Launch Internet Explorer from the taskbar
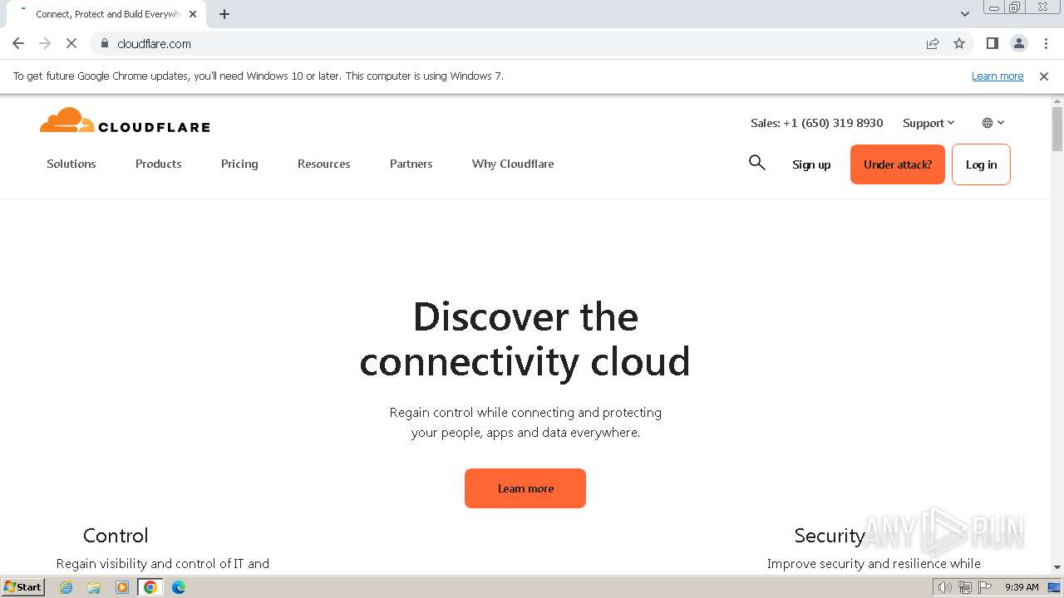Screen dimensions: 1064x598 pos(66,587)
